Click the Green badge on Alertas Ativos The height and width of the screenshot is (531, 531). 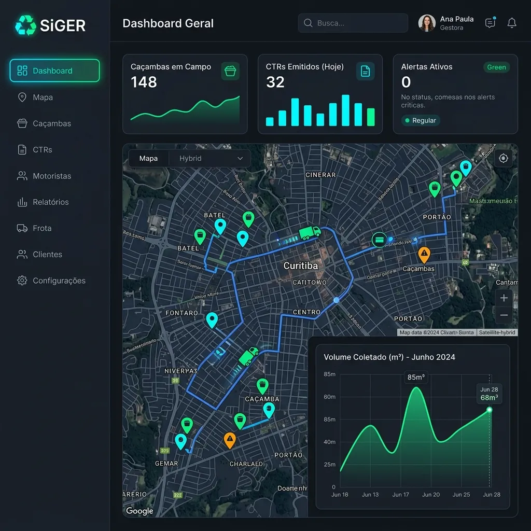point(496,67)
